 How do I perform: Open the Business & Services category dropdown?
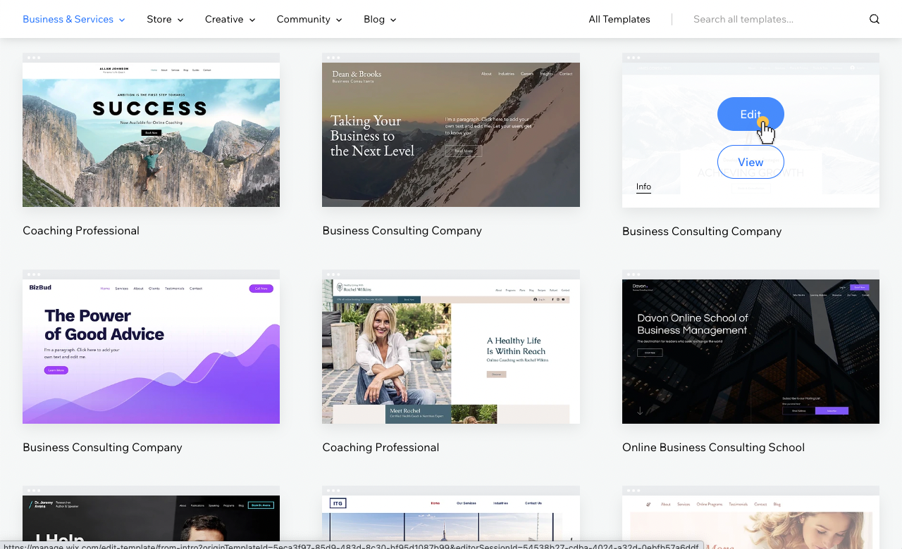74,19
